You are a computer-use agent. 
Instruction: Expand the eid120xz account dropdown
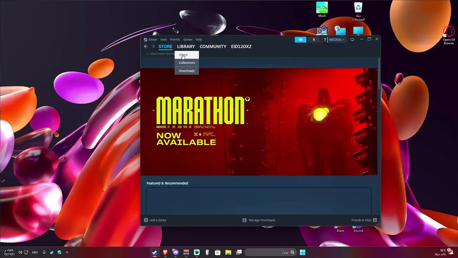click(337, 39)
